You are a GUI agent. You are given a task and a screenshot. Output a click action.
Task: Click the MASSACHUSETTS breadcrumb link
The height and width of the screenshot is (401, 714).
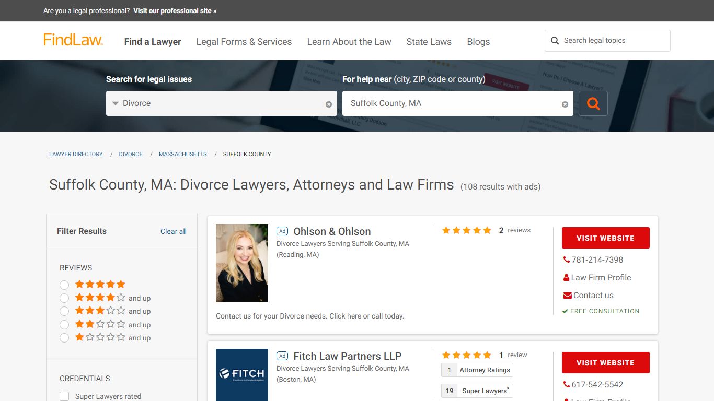tap(183, 154)
